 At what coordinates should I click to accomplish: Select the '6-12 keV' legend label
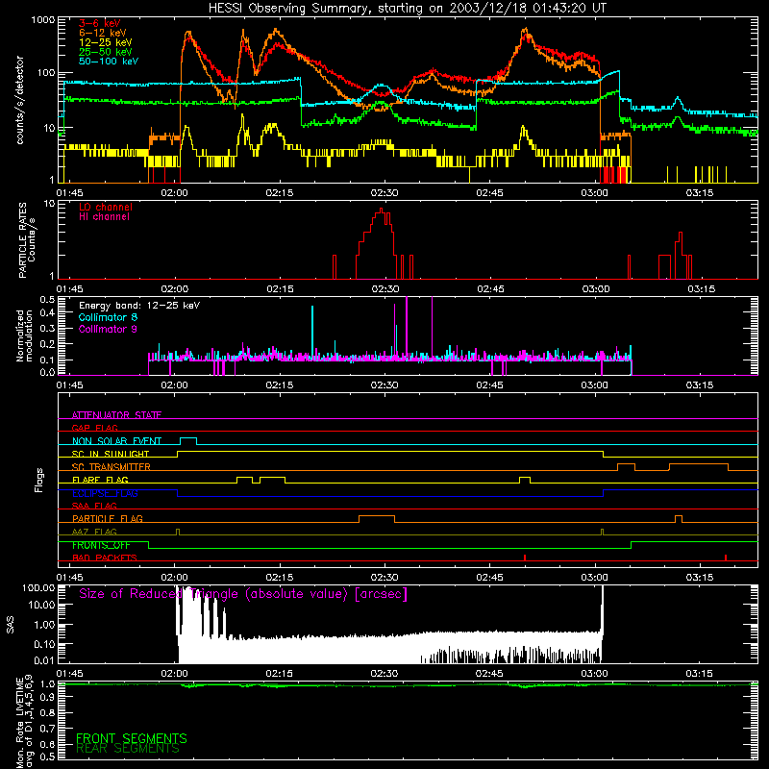point(103,33)
